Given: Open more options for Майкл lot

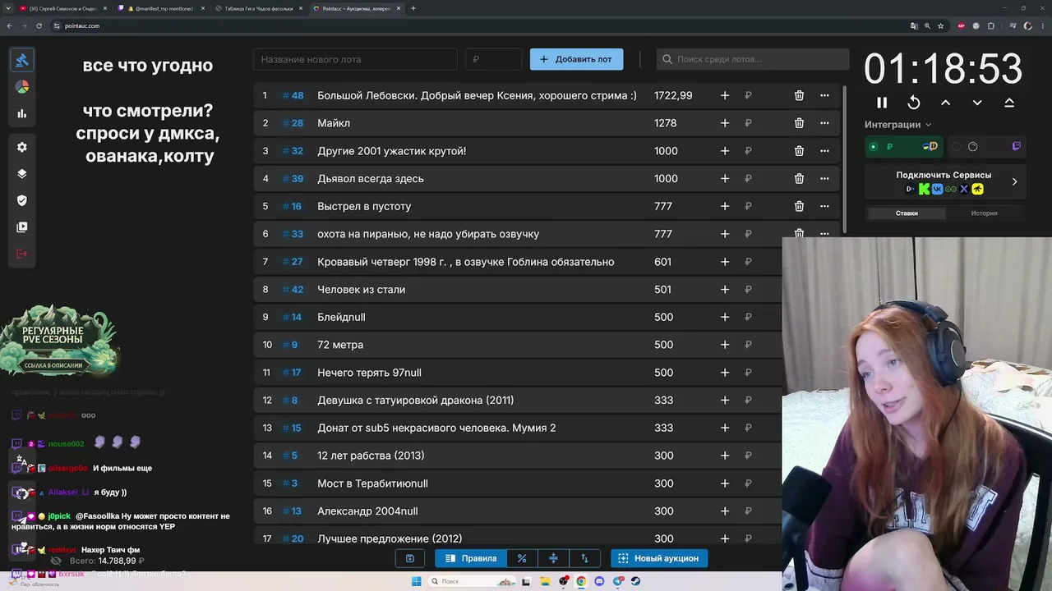Looking at the screenshot, I should [x=824, y=123].
